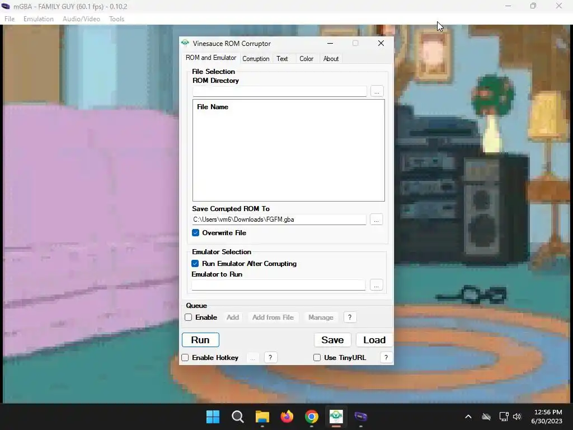Click the ROM Directory input field
573x430 pixels.
click(280, 91)
